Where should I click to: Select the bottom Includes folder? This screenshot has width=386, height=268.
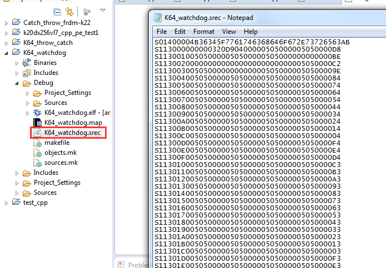pyautogui.click(x=46, y=173)
